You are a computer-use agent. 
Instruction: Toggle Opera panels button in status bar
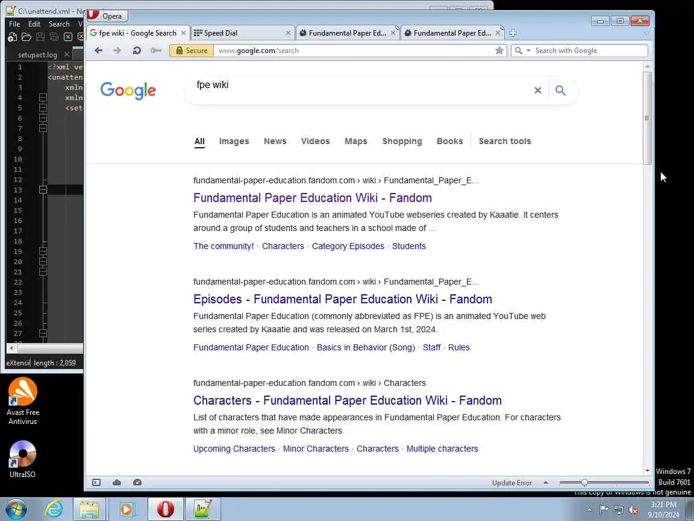pos(96,482)
